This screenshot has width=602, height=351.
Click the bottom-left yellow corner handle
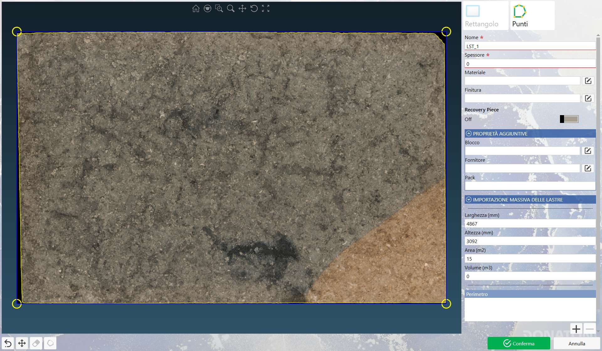[17, 304]
